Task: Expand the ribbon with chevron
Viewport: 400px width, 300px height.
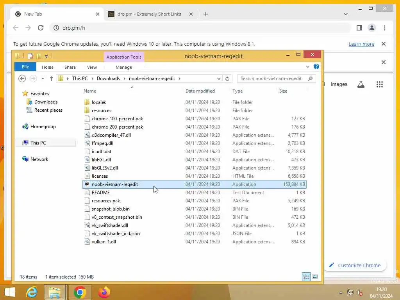Action: [308, 67]
